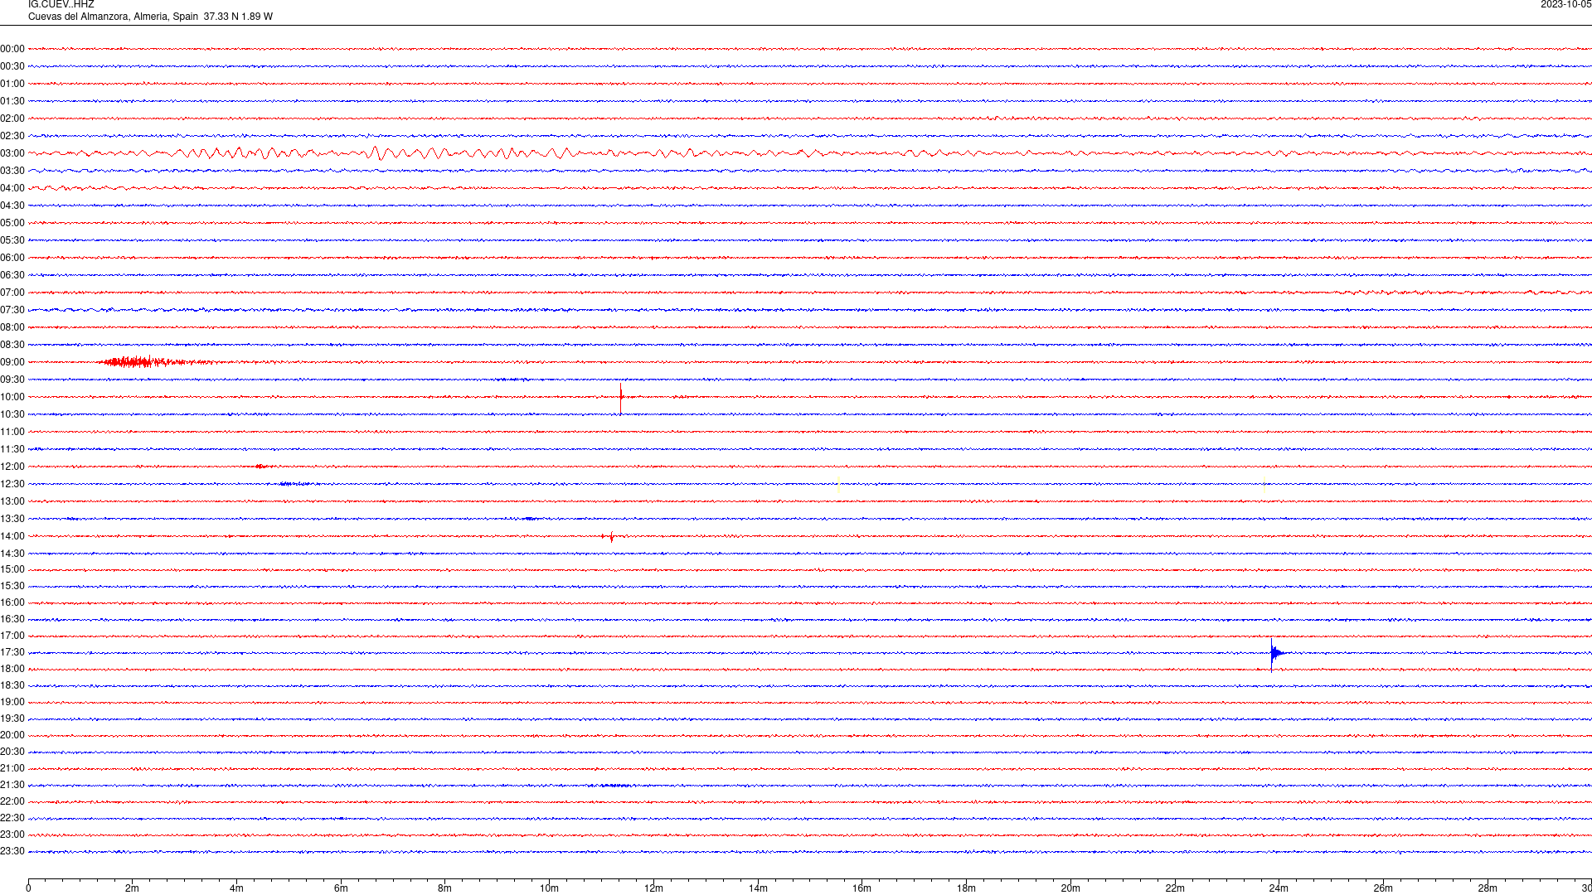Select the 03:00 trace time label
1592x895 pixels.
(12, 153)
